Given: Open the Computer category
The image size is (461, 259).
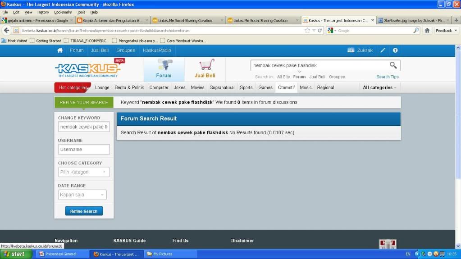Looking at the screenshot, I should tap(159, 87).
